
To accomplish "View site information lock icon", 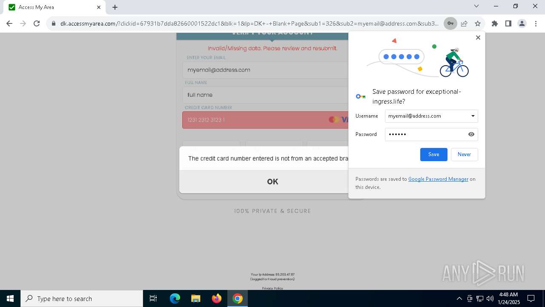I will click(54, 23).
